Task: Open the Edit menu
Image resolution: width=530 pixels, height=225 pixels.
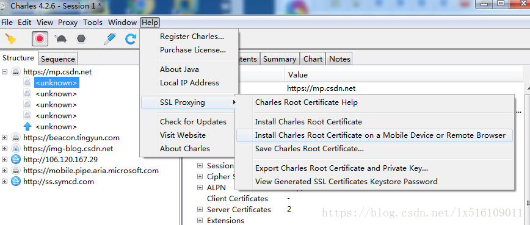Action: 24,23
